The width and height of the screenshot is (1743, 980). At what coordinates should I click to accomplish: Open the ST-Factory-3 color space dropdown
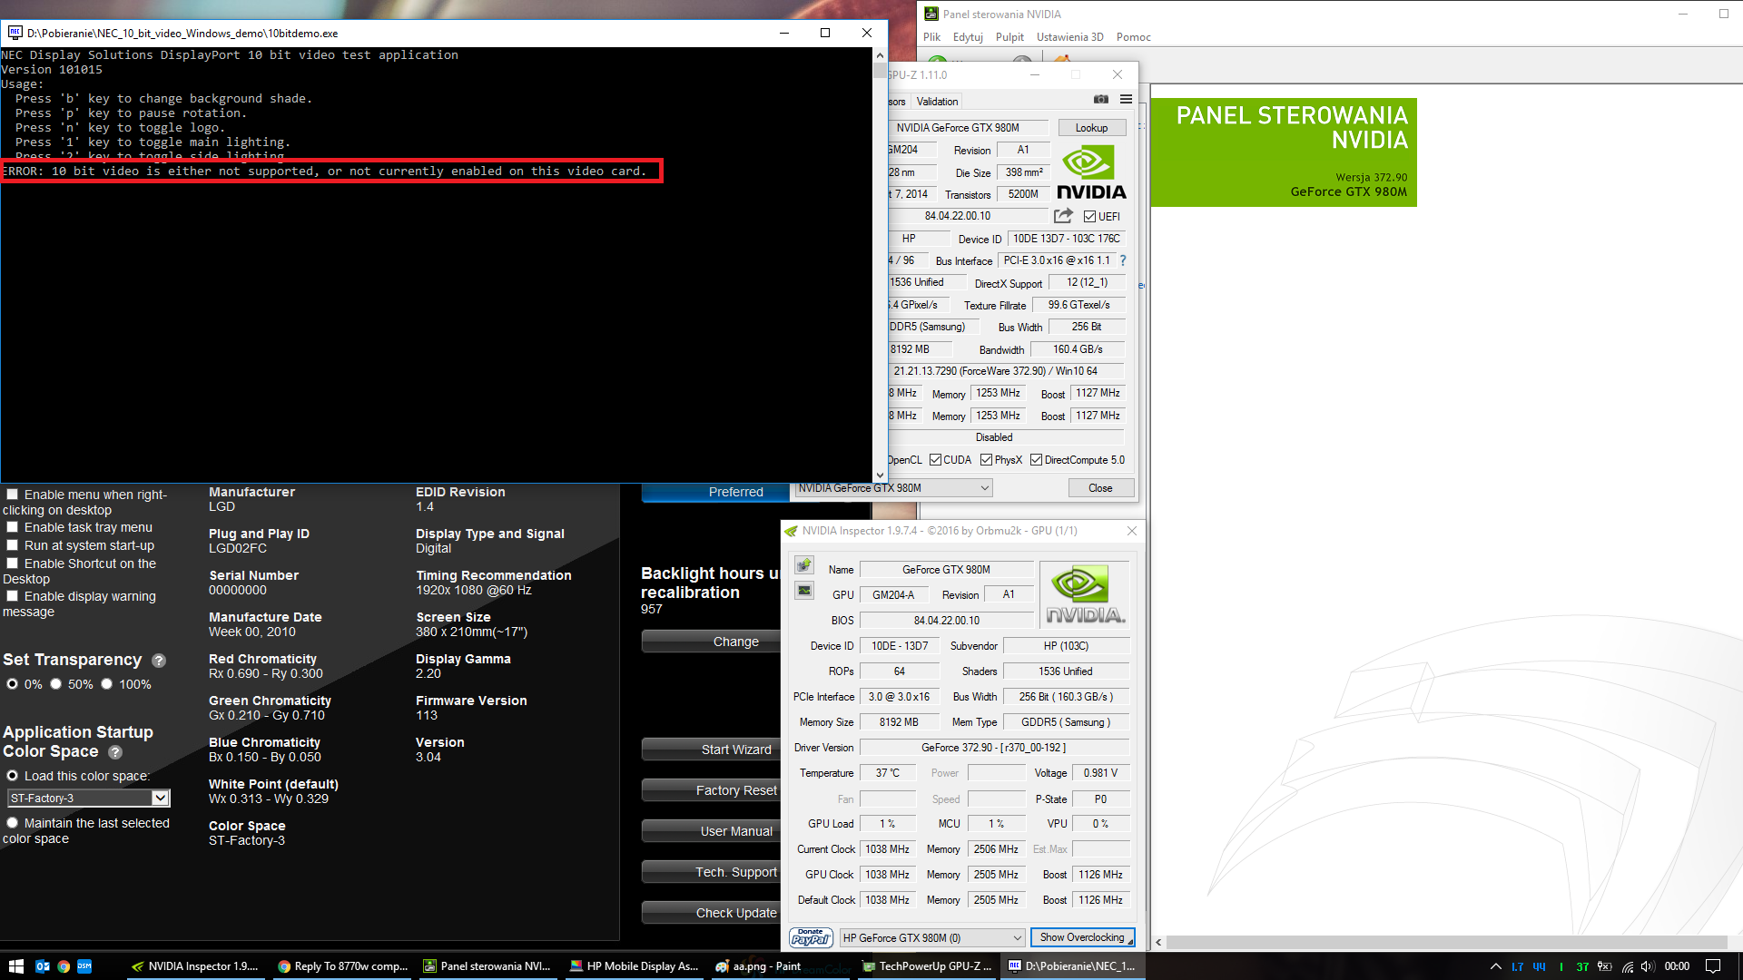(89, 799)
